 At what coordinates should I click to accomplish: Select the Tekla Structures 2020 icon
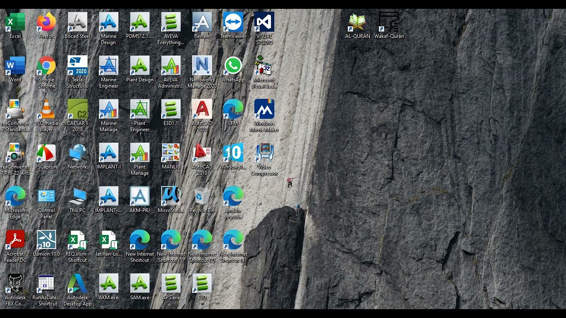click(77, 66)
